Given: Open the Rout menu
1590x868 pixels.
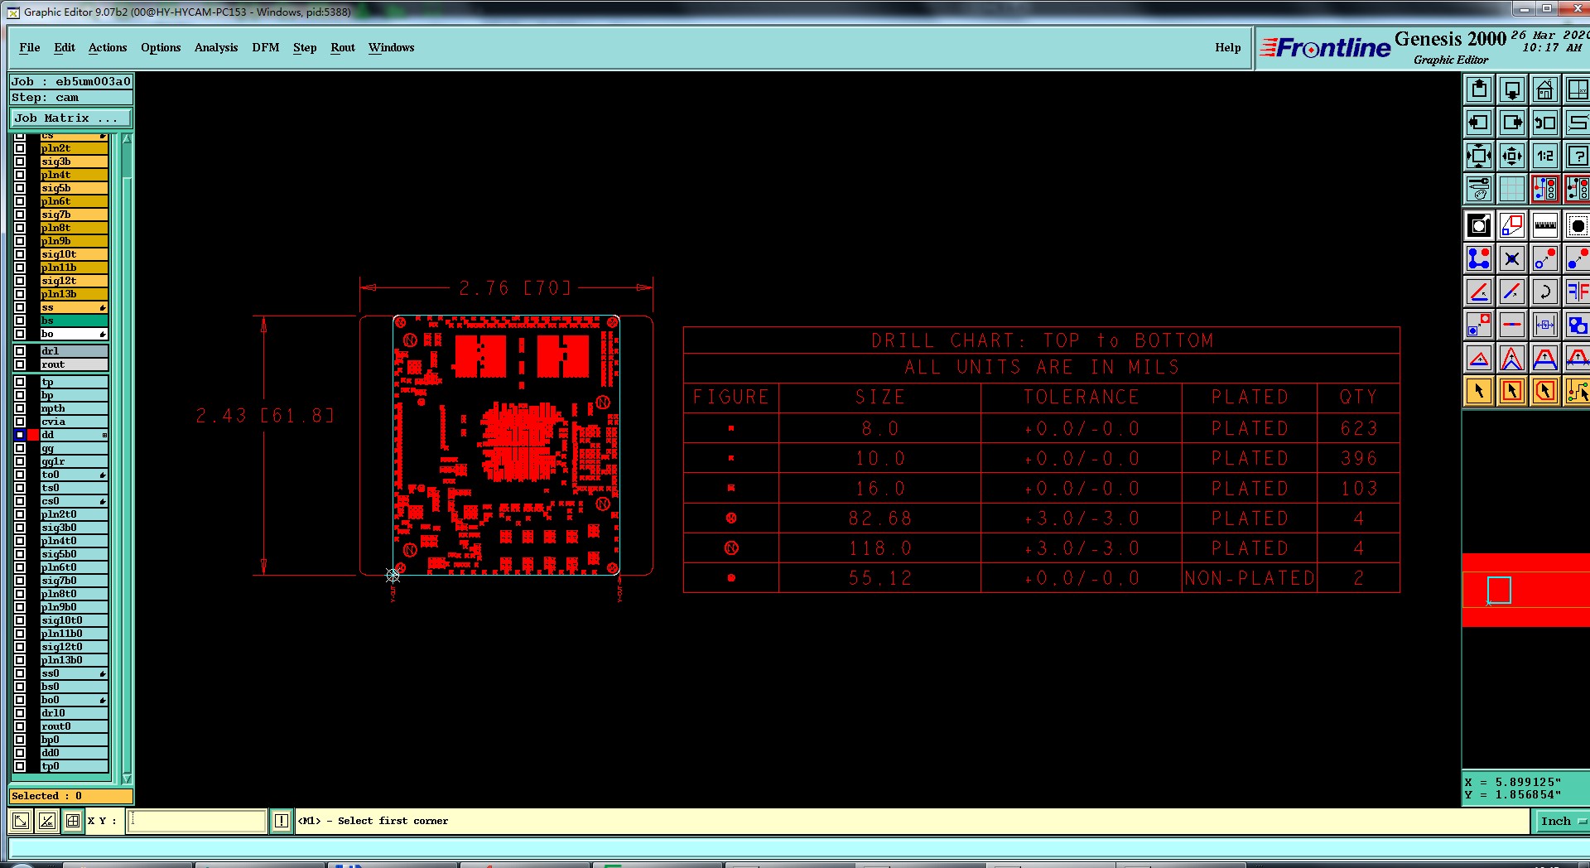Looking at the screenshot, I should click(x=343, y=47).
